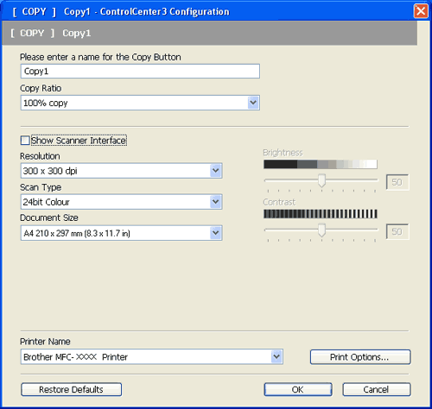Open the Copy Ratio dropdown arrow
This screenshot has width=432, height=409.
click(253, 103)
